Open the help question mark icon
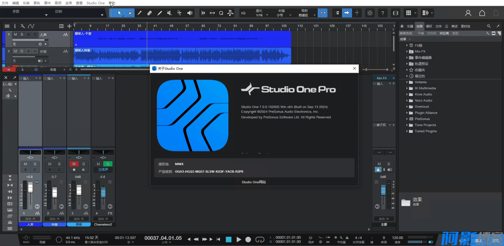504x246 pixels. tap(382, 13)
